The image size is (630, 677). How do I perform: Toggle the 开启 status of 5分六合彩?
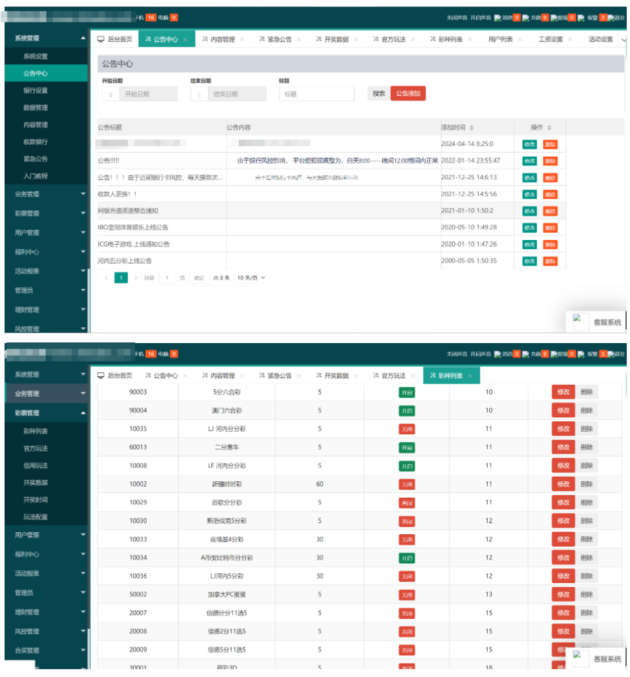coord(407,393)
